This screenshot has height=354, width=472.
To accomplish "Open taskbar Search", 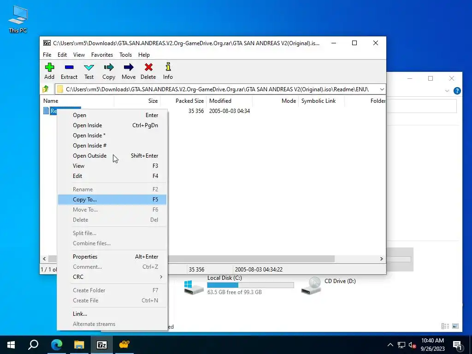I will [x=33, y=345].
